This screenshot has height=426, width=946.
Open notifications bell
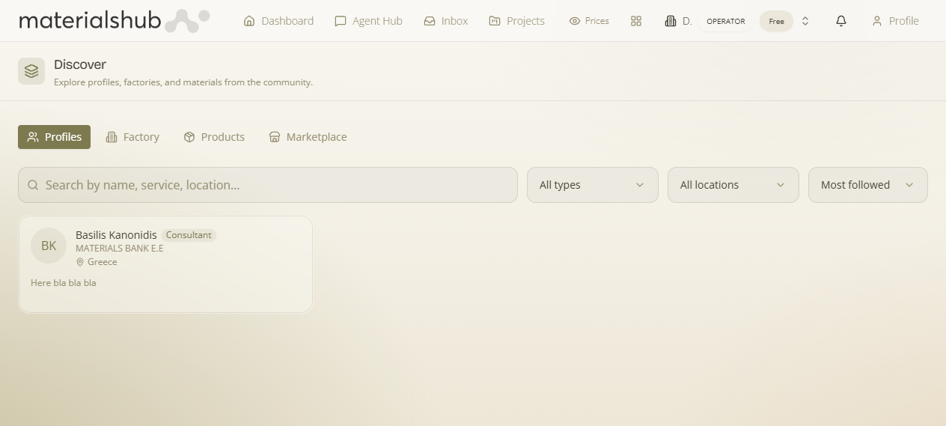tap(841, 21)
